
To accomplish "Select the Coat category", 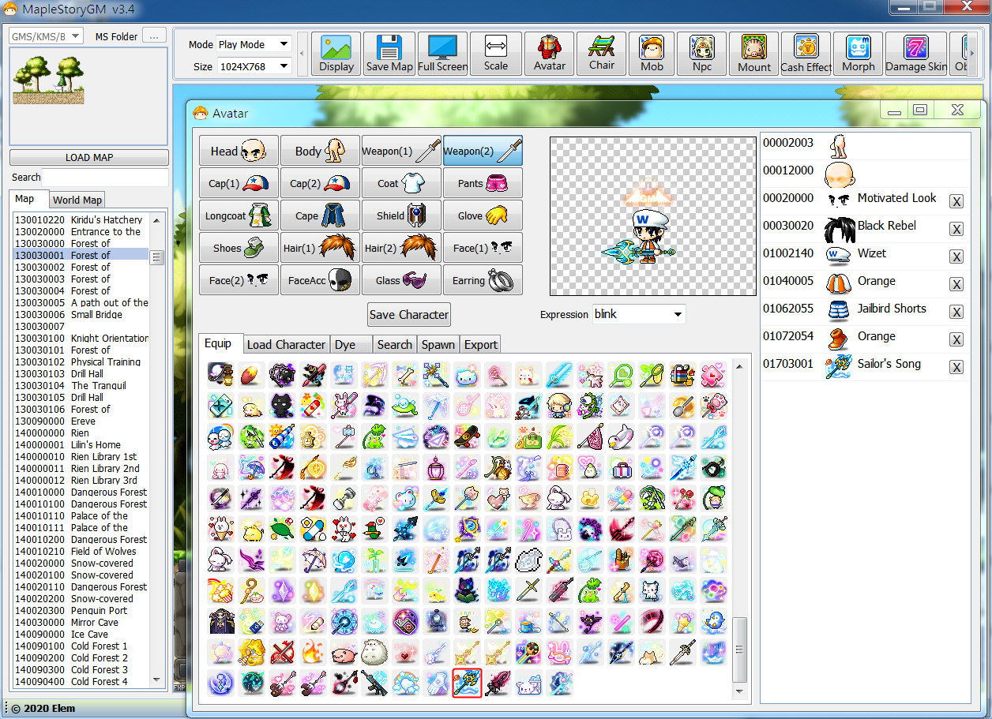I will tap(401, 183).
